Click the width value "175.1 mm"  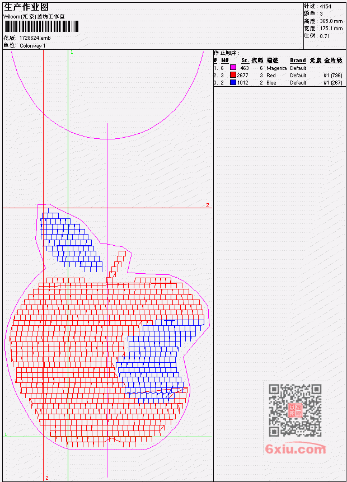click(x=331, y=29)
